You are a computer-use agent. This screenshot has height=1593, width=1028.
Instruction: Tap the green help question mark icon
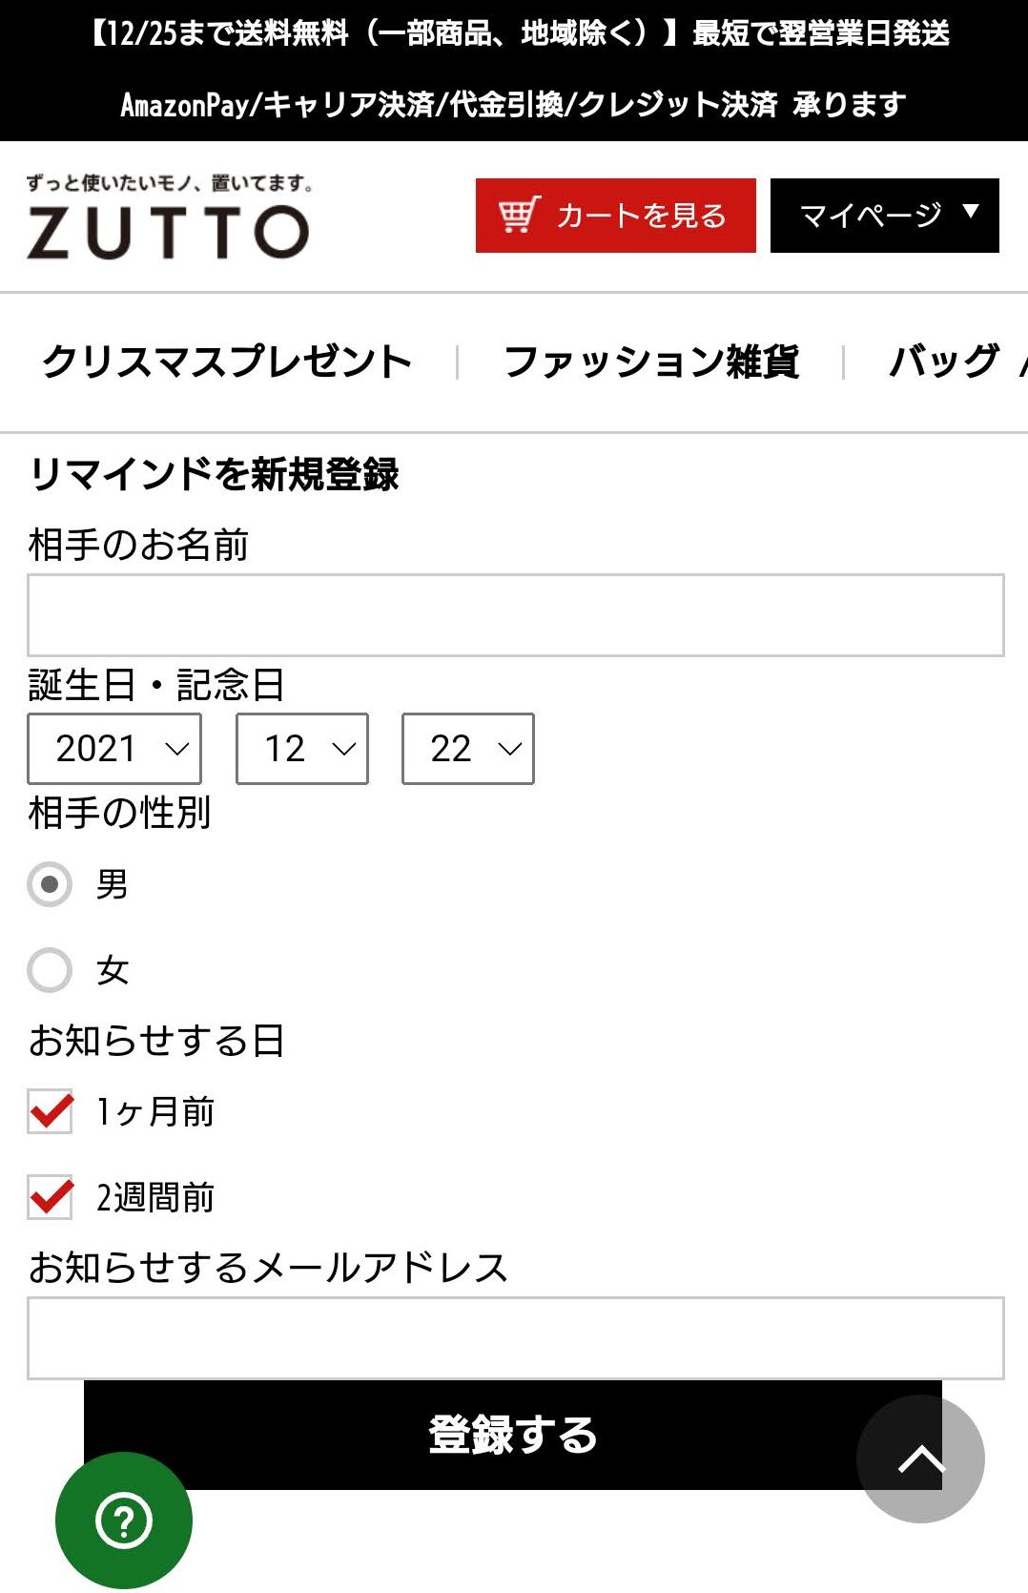[x=124, y=1520]
